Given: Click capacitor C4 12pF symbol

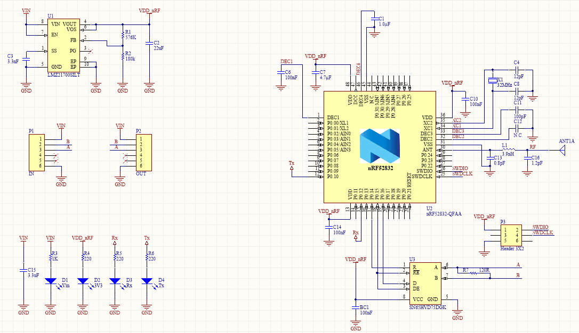Looking at the screenshot, I should click(517, 70).
